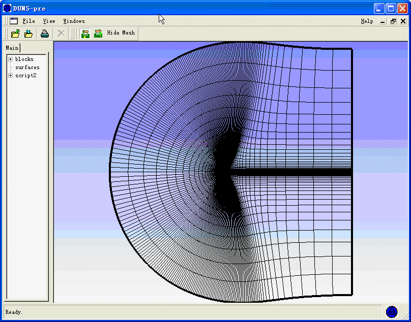The image size is (411, 322).
Task: Click the first green building toolbar icon
Action: 85,34
